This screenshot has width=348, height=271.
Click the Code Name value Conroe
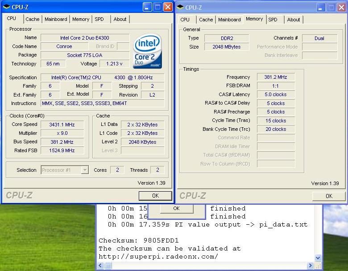coord(64,46)
